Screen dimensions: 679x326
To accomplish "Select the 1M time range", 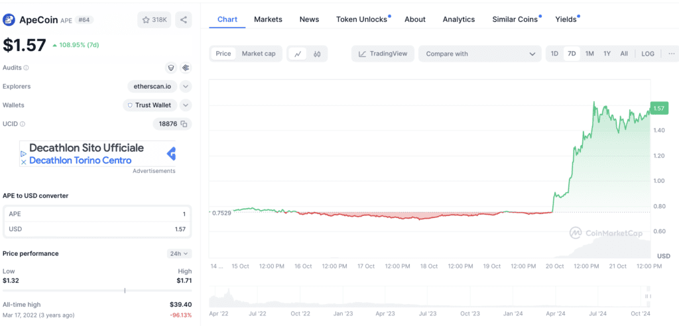I will 589,54.
